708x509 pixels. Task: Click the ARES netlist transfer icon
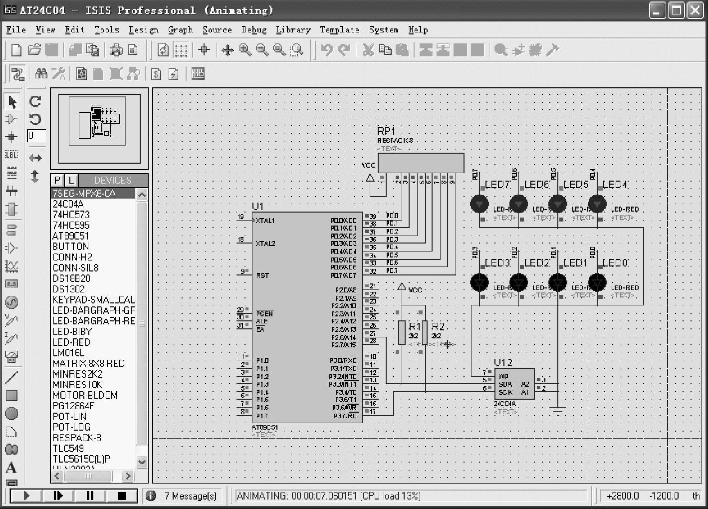pyautogui.click(x=198, y=74)
